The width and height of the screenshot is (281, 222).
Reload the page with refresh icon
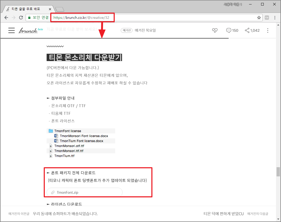click(x=21, y=18)
